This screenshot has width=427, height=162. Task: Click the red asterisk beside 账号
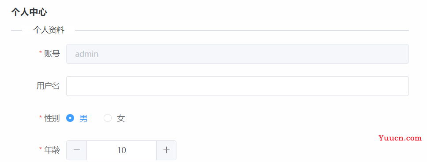[41, 52]
